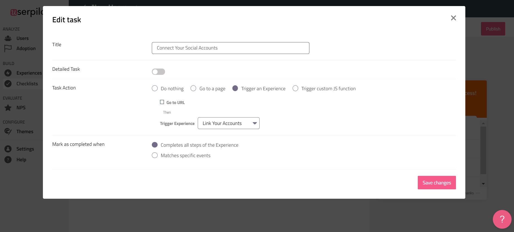This screenshot has height=232, width=514.
Task: Check the Go to URL checkbox
Action: [162, 102]
